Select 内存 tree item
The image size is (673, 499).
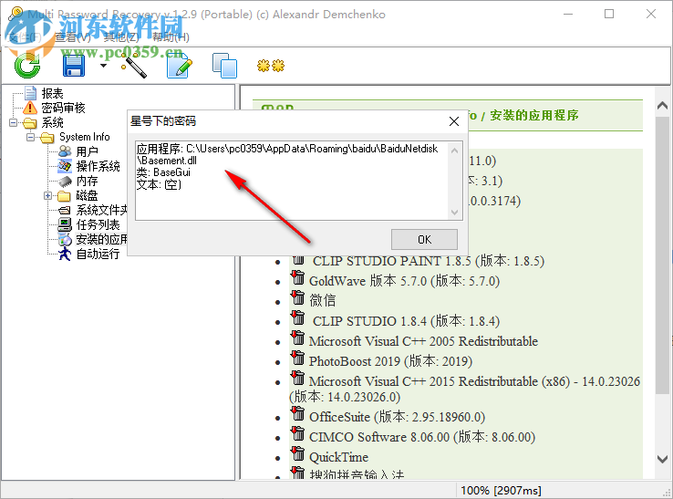[x=88, y=181]
